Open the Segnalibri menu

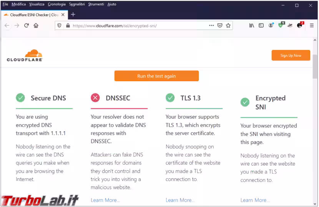[x=77, y=4]
